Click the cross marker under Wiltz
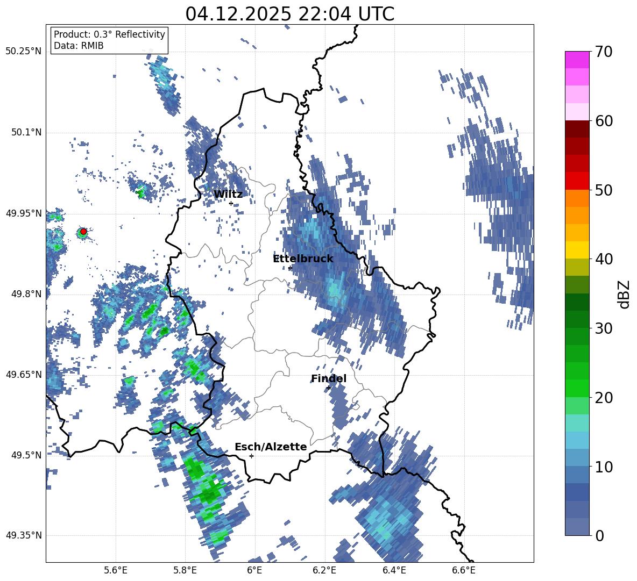This screenshot has height=581, width=637. point(231,204)
